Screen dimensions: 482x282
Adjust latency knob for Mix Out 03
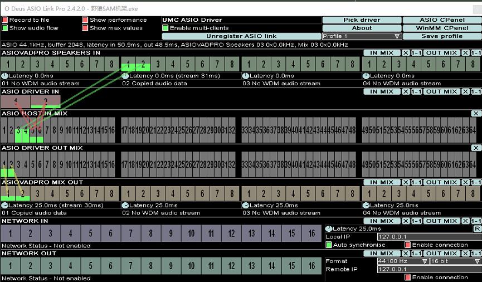246,205
